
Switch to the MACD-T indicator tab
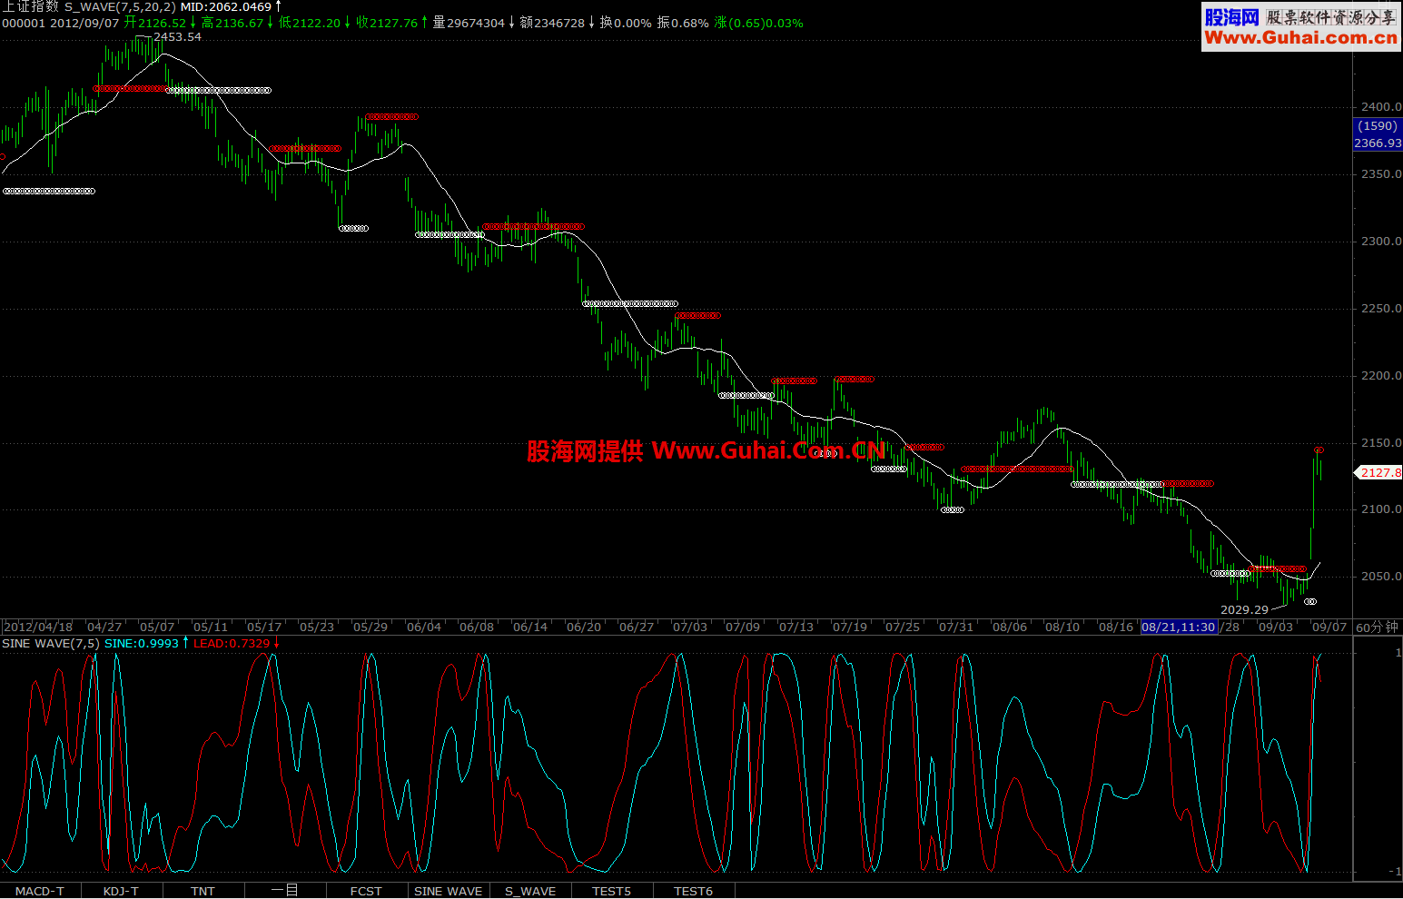point(40,891)
